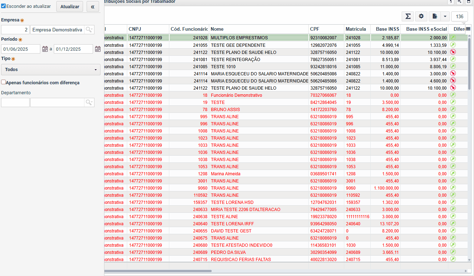The image size is (474, 276).
Task: Select the MULTIPLOS EMPRESTIMOS name cell
Action: (259, 37)
